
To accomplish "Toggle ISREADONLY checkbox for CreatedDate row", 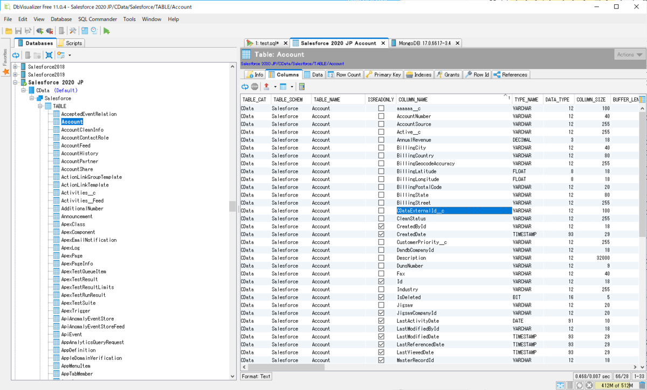I will click(x=381, y=234).
